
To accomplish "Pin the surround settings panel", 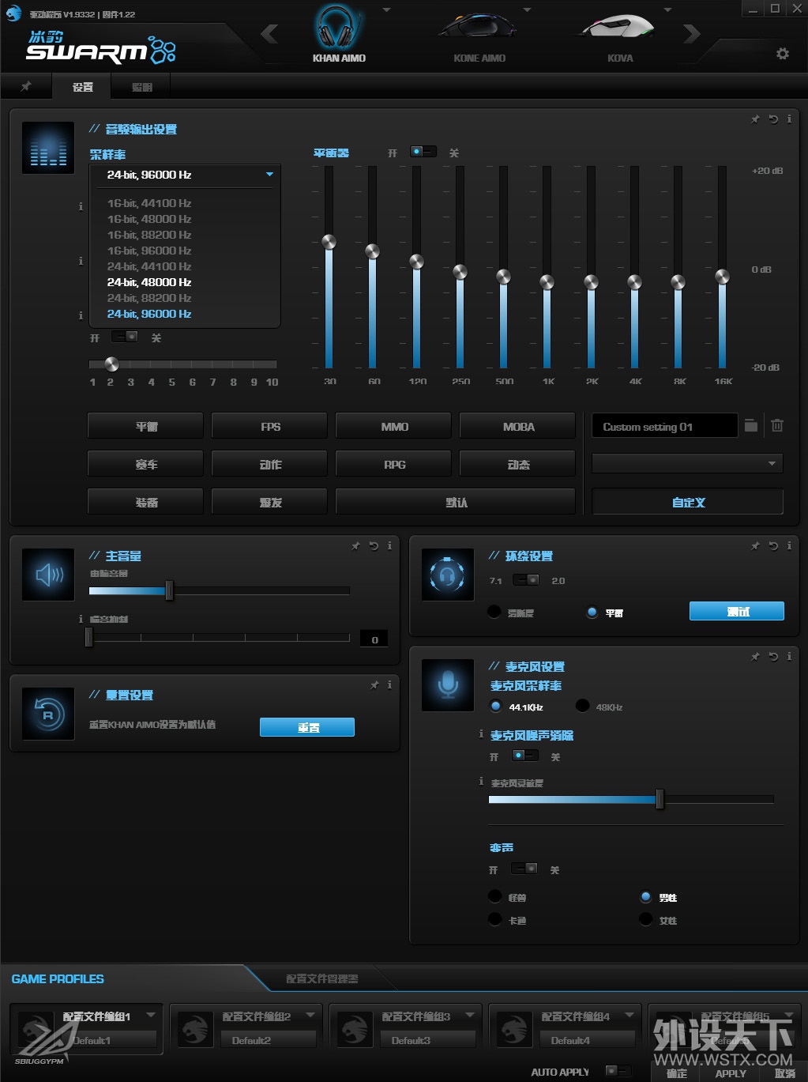I will pyautogui.click(x=755, y=546).
